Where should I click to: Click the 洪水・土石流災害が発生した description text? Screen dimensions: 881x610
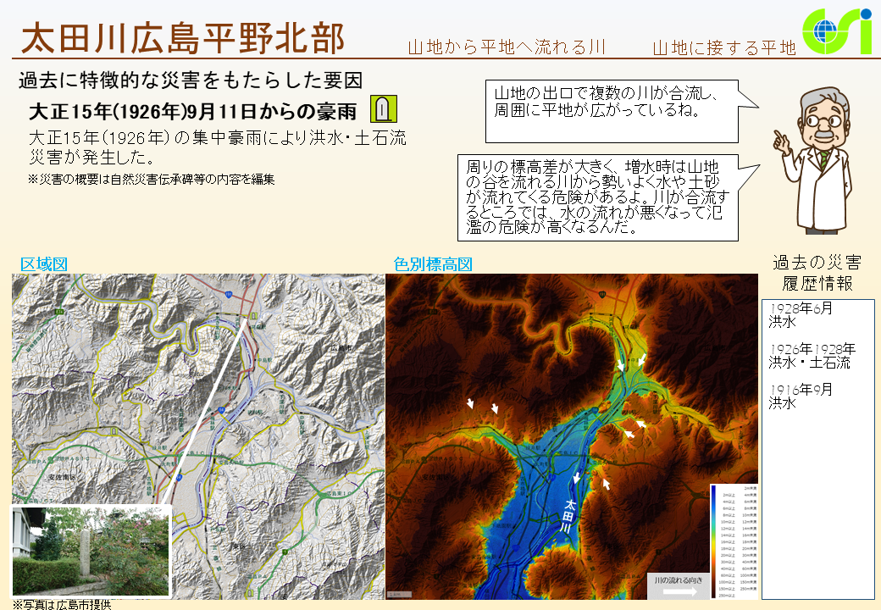tap(217, 147)
